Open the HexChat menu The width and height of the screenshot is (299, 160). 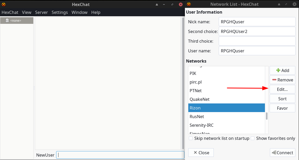[10, 12]
